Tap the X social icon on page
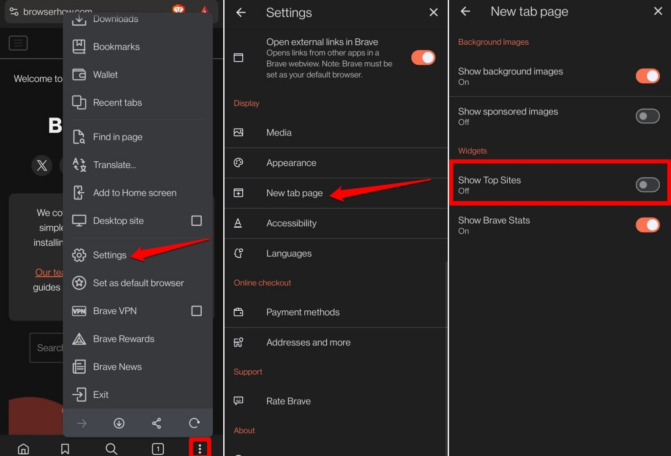 pyautogui.click(x=42, y=165)
